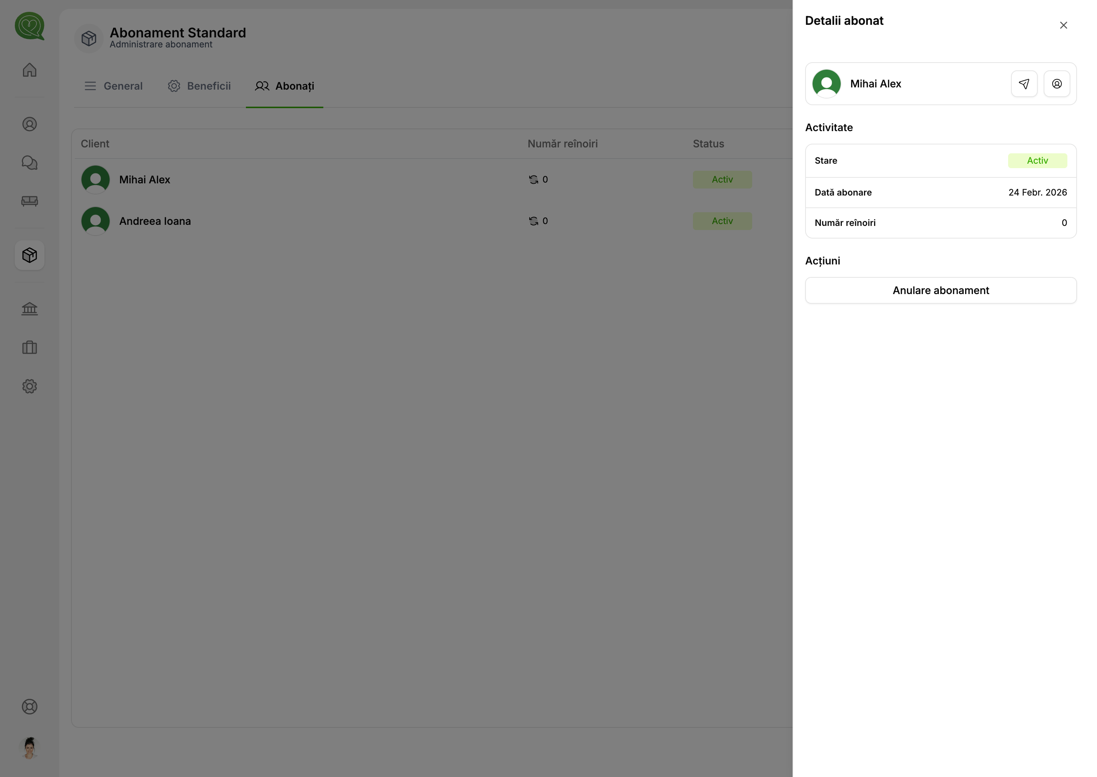
Task: Click the briefcase icon in sidebar
Action: point(30,347)
